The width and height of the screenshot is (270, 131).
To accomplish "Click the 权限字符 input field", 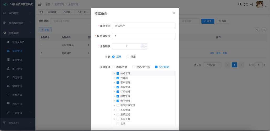I will click(x=144, y=36).
